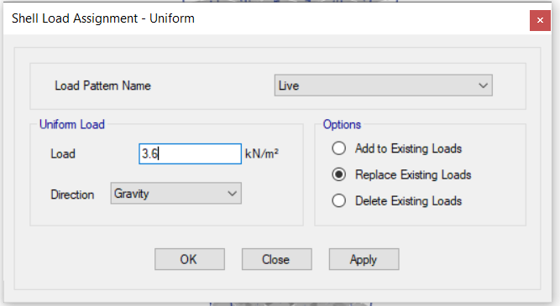The height and width of the screenshot is (306, 560).
Task: Click the chevron arrow of the Live combo box
Action: coord(484,86)
